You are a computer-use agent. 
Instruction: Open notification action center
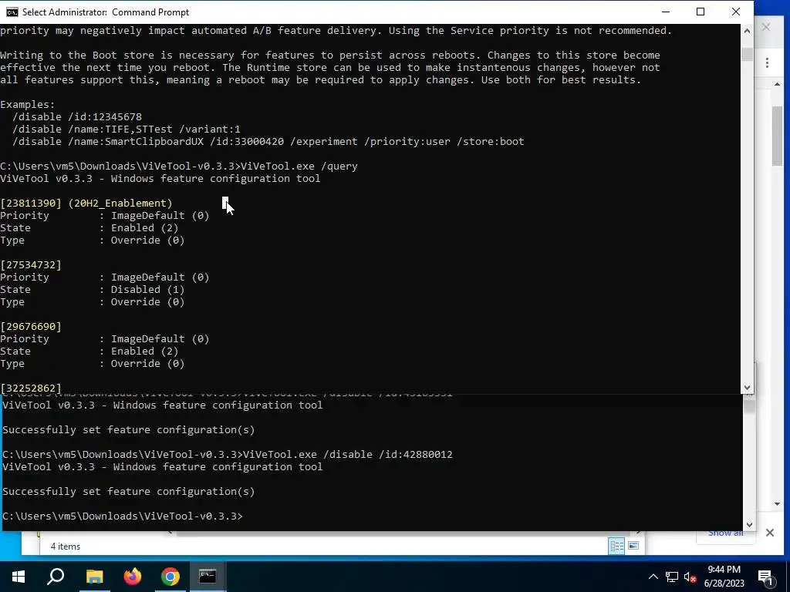click(766, 577)
